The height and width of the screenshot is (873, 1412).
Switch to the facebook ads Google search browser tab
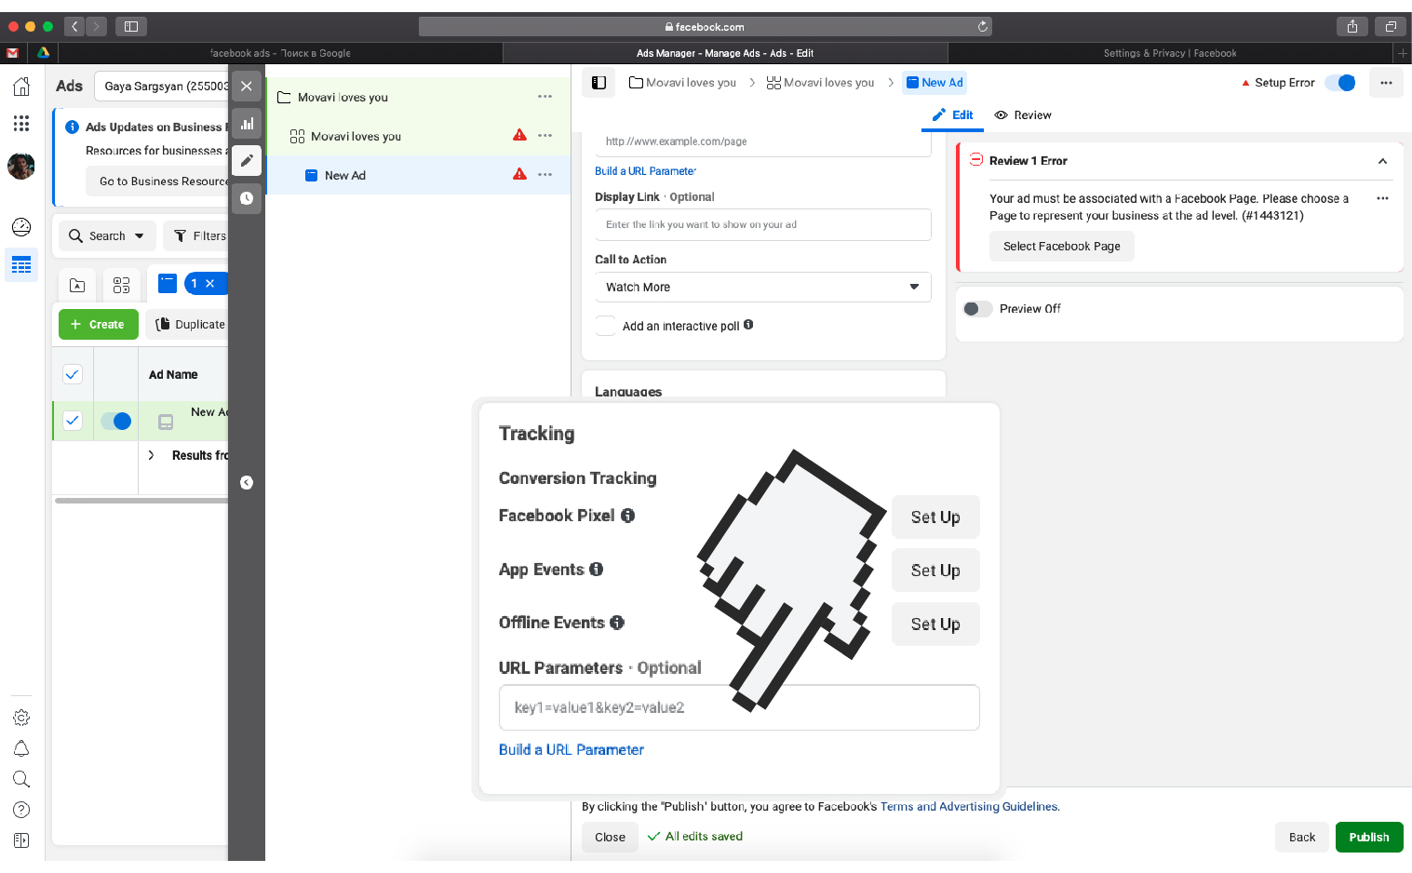281,53
